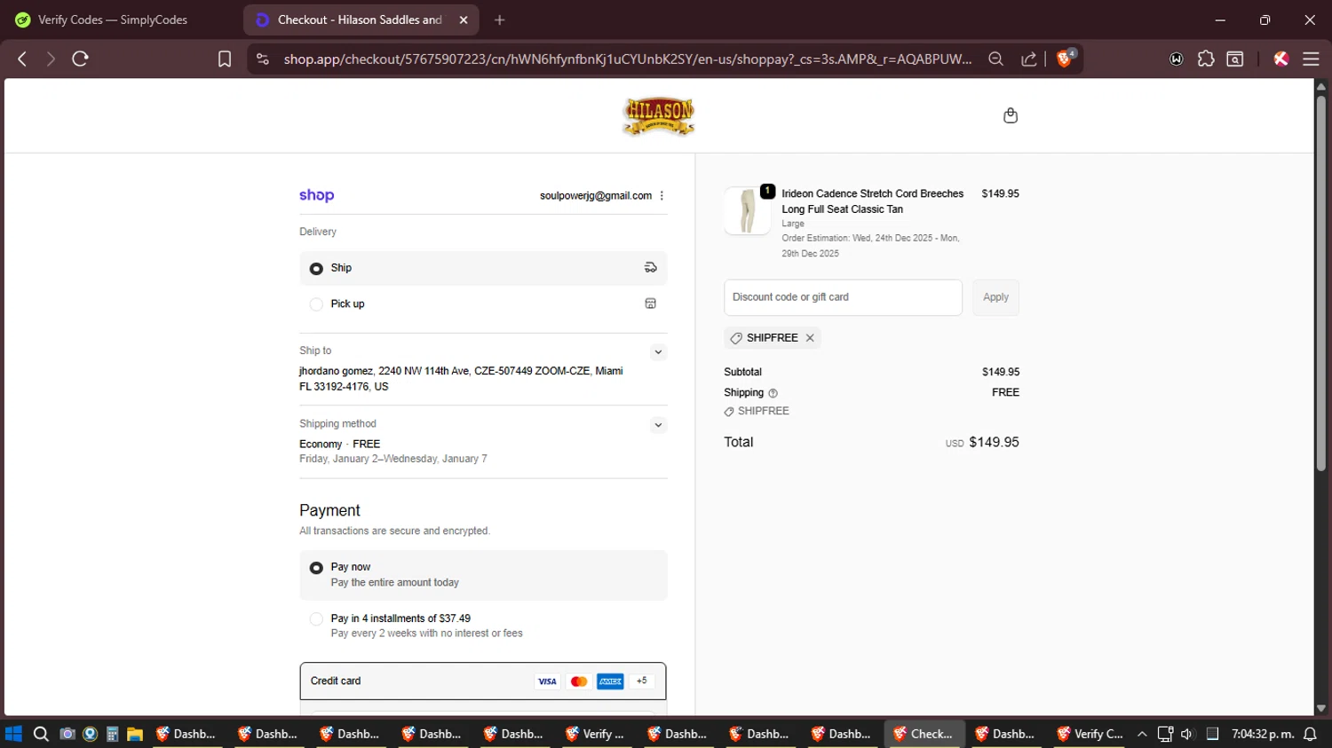Click the delivery truck icon in Ship row
This screenshot has height=748, width=1332.
point(650,268)
